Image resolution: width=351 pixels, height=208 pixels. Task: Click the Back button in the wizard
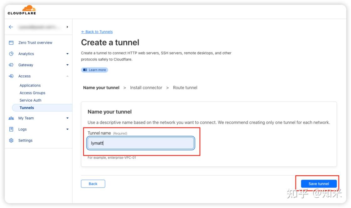93,184
